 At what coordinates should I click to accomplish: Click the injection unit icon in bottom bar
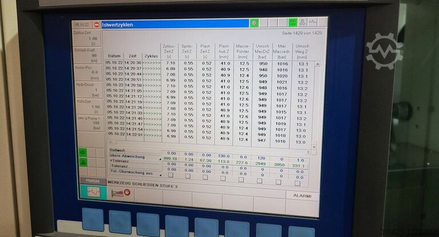(x=121, y=192)
